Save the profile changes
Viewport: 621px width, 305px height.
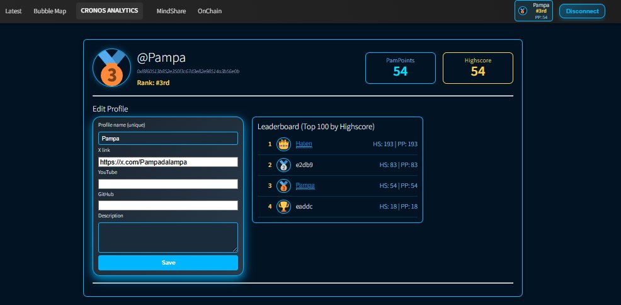point(168,263)
